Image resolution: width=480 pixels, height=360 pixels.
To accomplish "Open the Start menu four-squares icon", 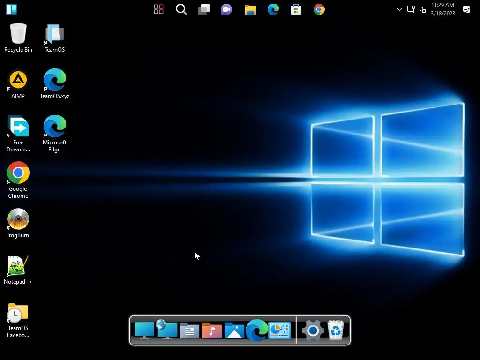I will [x=158, y=9].
